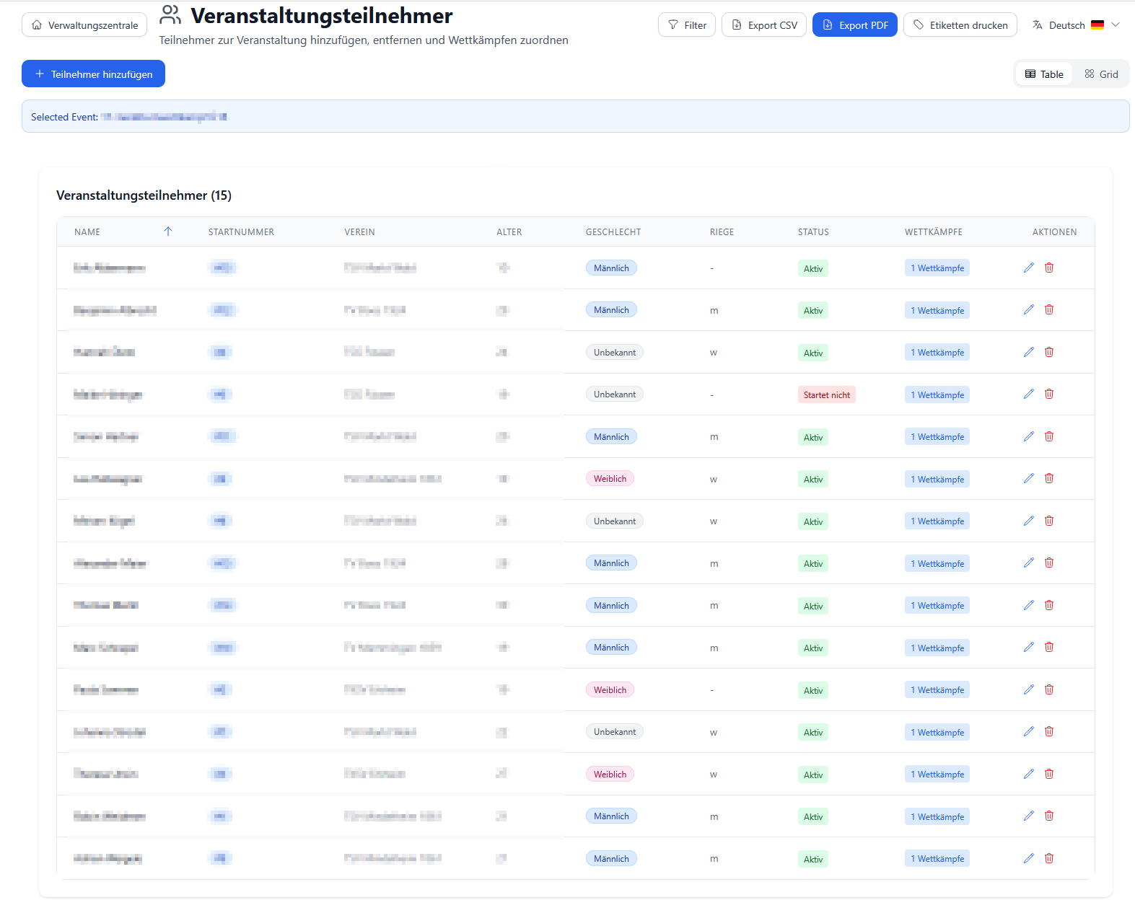The image size is (1135, 913).
Task: Edit the seventh participant row
Action: (1029, 521)
